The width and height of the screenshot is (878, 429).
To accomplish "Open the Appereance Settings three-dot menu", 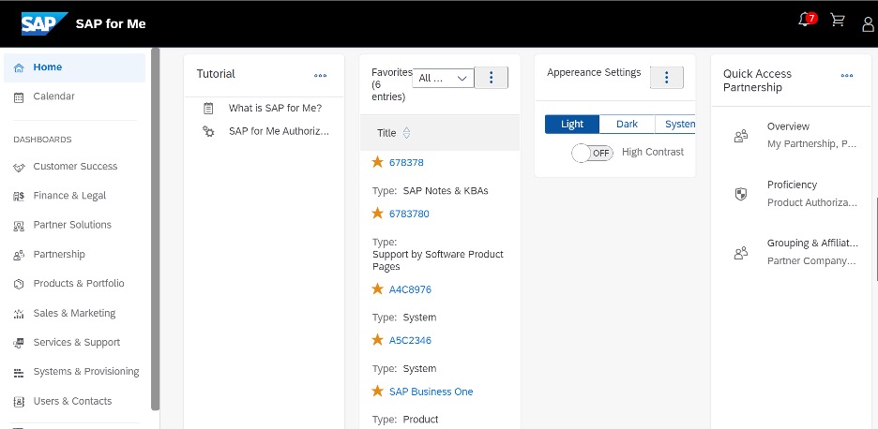I will click(666, 78).
